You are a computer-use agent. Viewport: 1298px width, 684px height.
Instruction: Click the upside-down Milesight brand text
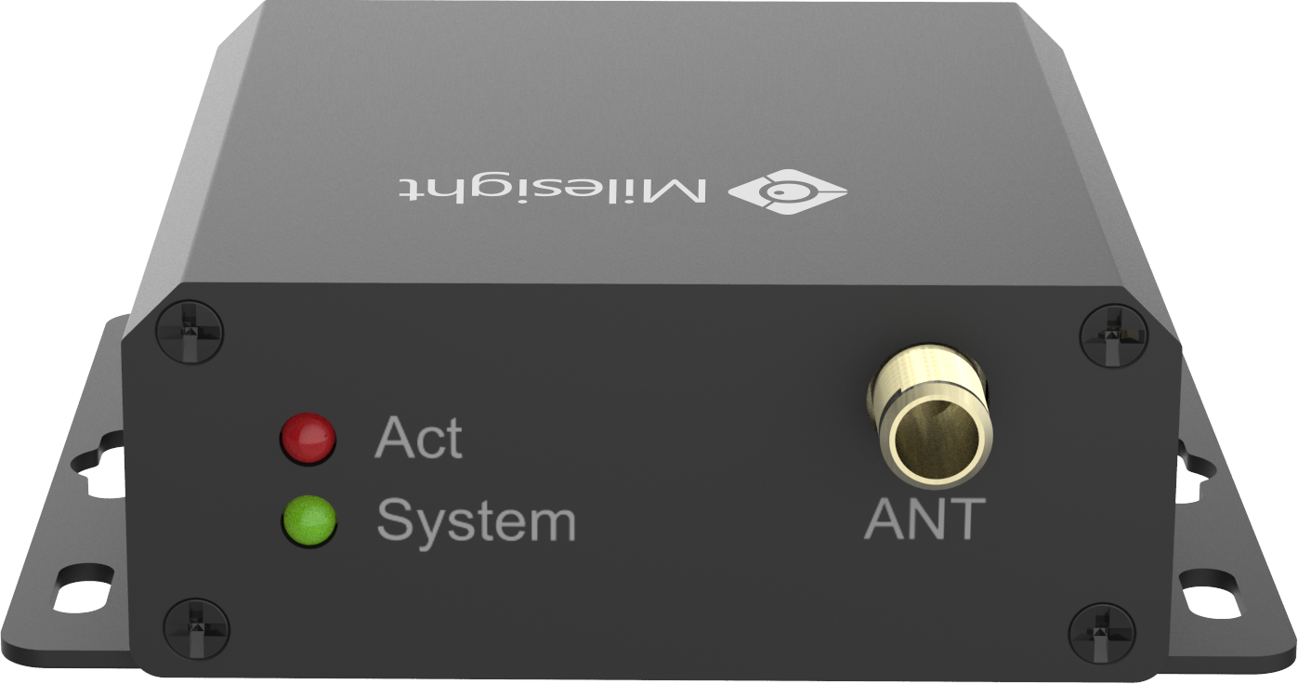tap(552, 188)
